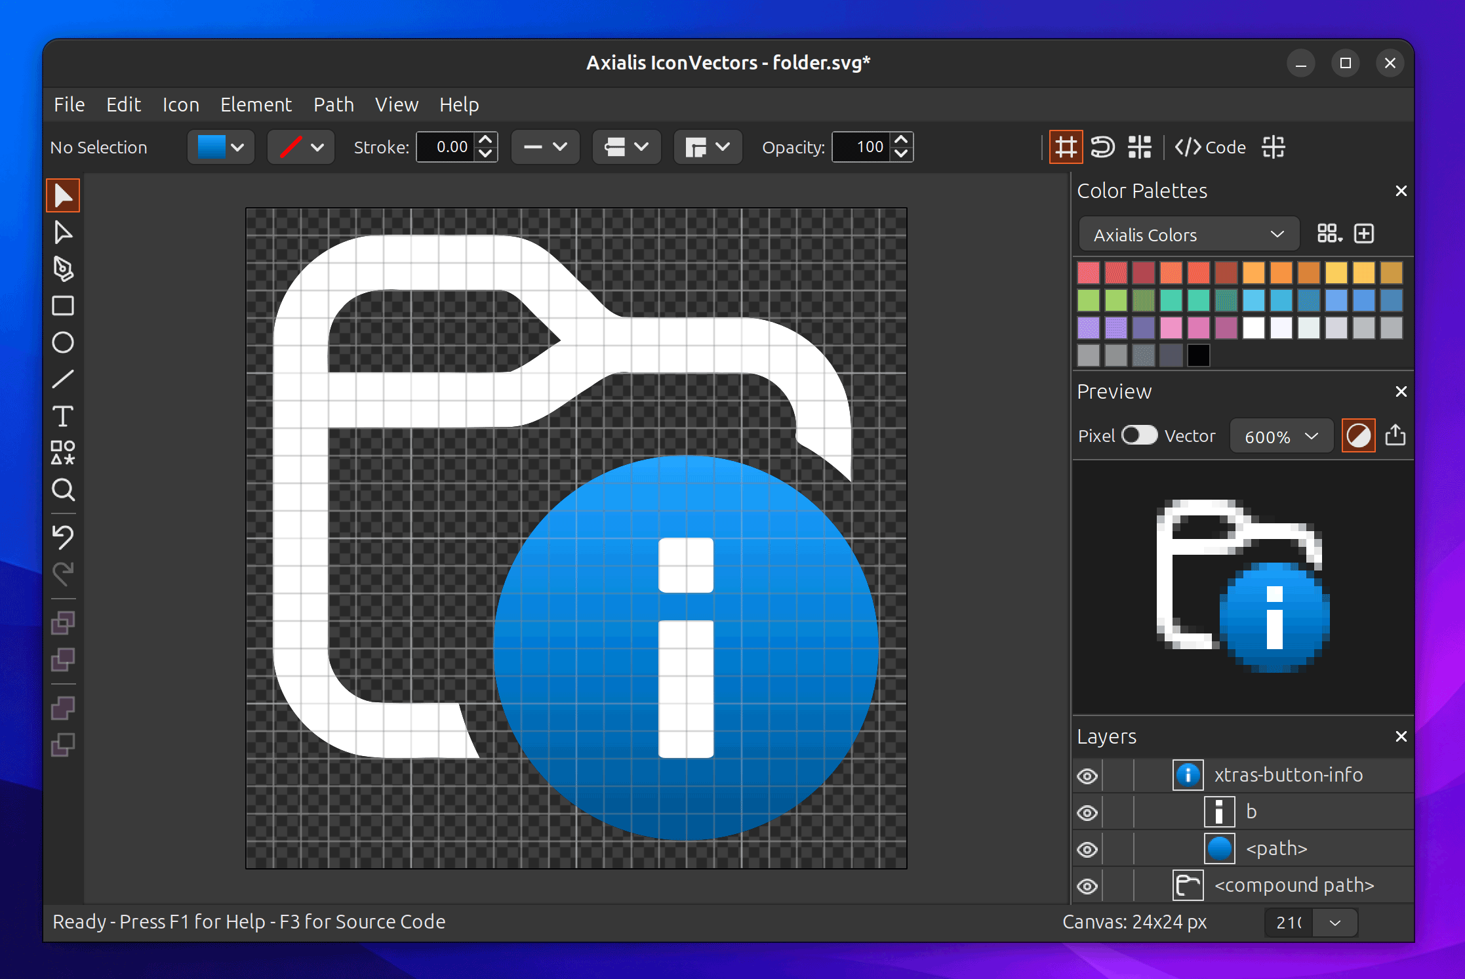Close the Color Palettes panel
Screen dimensions: 1465x979
[1401, 191]
